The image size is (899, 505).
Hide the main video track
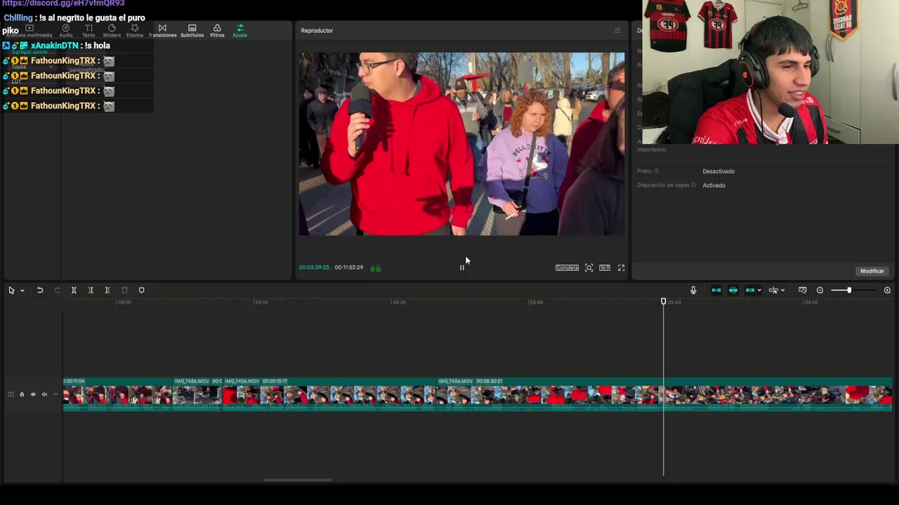[x=33, y=394]
